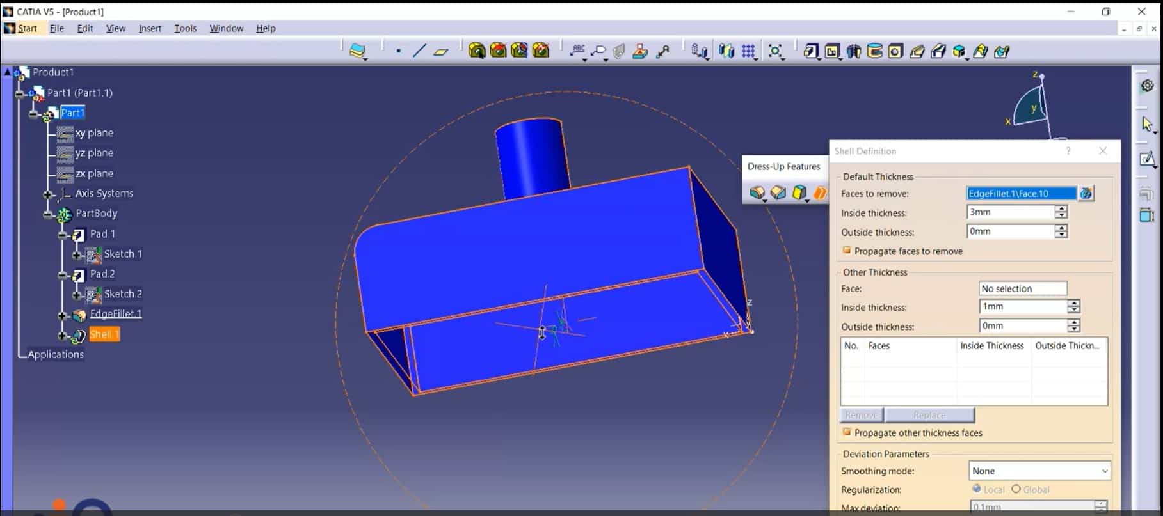The image size is (1163, 516).
Task: Open the Edit menu
Action: 85,28
